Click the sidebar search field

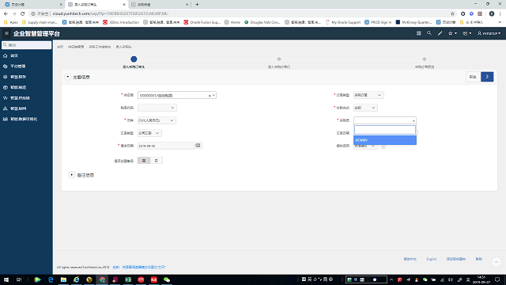pos(26,45)
